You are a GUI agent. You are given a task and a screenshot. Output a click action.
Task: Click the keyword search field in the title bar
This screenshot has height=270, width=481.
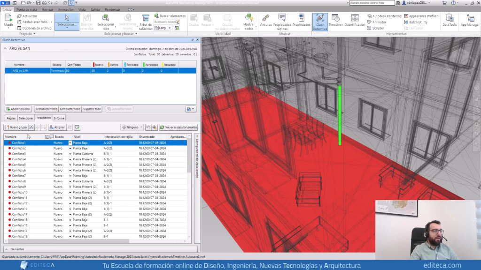[x=372, y=3]
